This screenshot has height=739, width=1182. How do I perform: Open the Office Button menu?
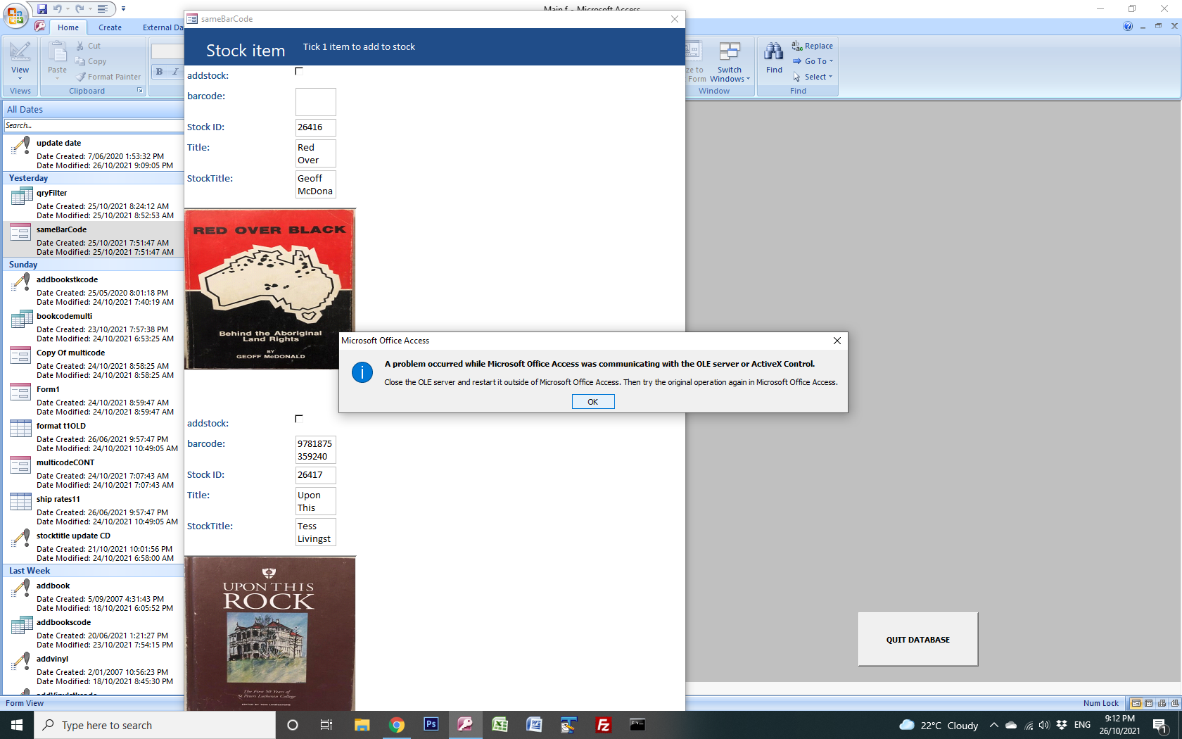[x=15, y=15]
